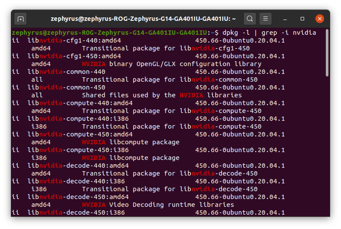The image size is (341, 229).
Task: Click 'Shared files used by the NVIDIA libraries'
Action: tap(162, 96)
